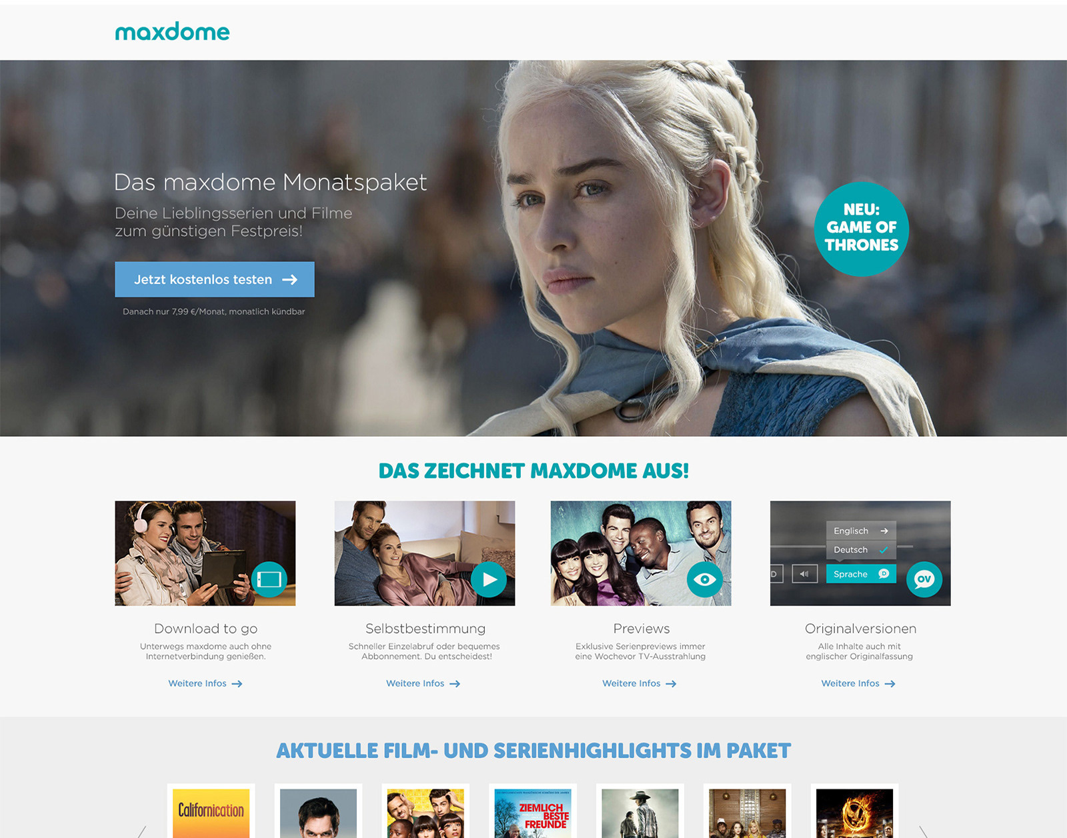Click the Previews heading
The image size is (1067, 838).
(642, 629)
